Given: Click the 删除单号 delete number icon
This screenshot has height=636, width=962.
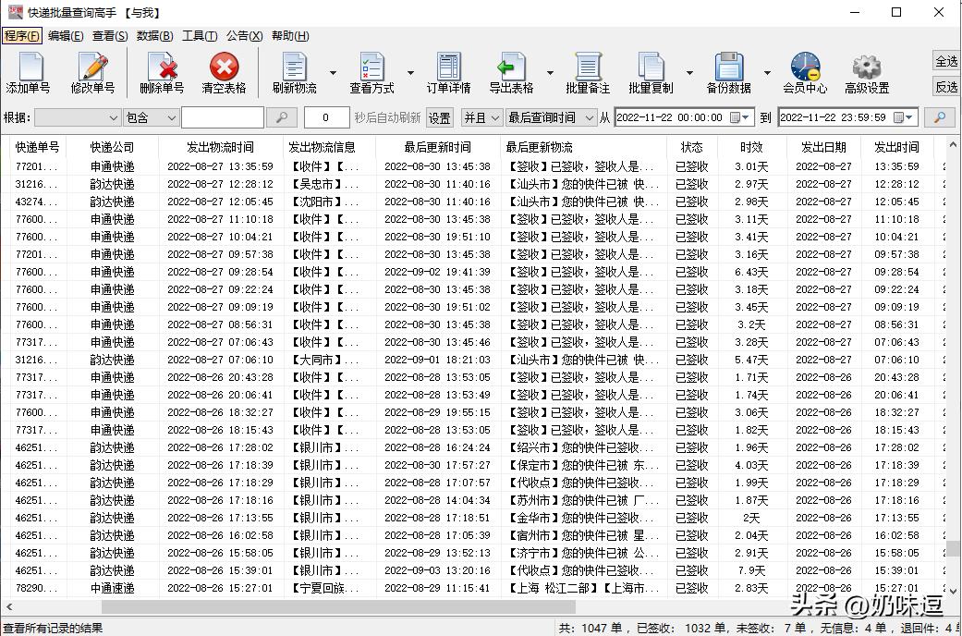Looking at the screenshot, I should click(x=162, y=69).
